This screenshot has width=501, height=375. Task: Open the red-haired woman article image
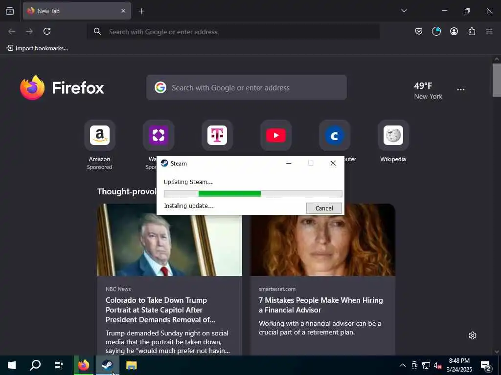(x=322, y=245)
